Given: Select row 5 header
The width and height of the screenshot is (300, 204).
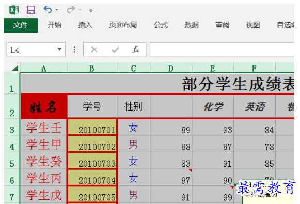Looking at the screenshot, I should click(x=12, y=161).
